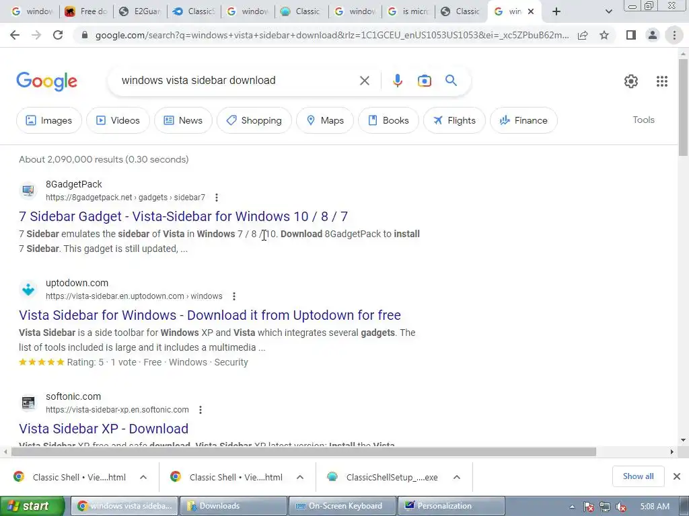Start voice search with microphone
Viewport: 689px width, 516px height.
(397, 81)
